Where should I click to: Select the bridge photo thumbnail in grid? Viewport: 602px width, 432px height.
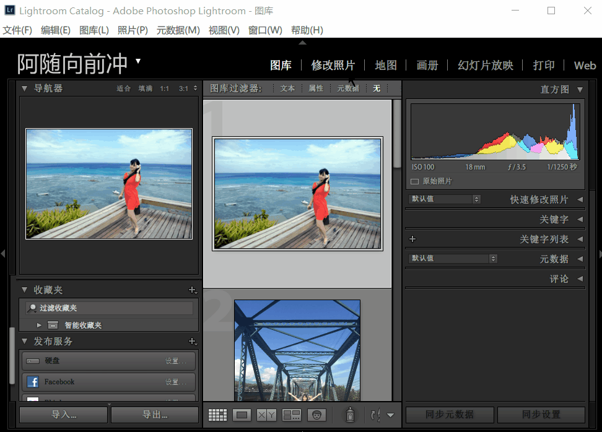coord(297,351)
